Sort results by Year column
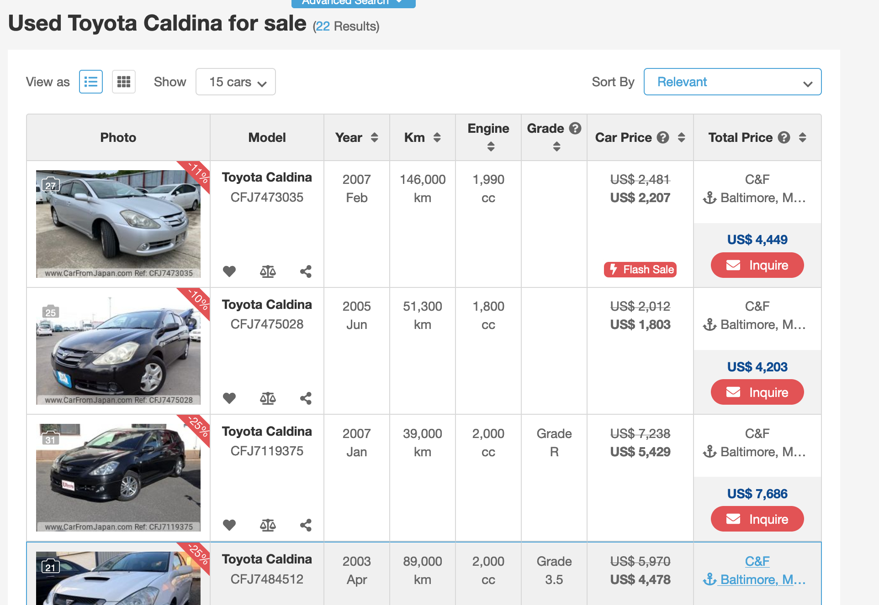Screen dimensions: 879x605 (374, 137)
